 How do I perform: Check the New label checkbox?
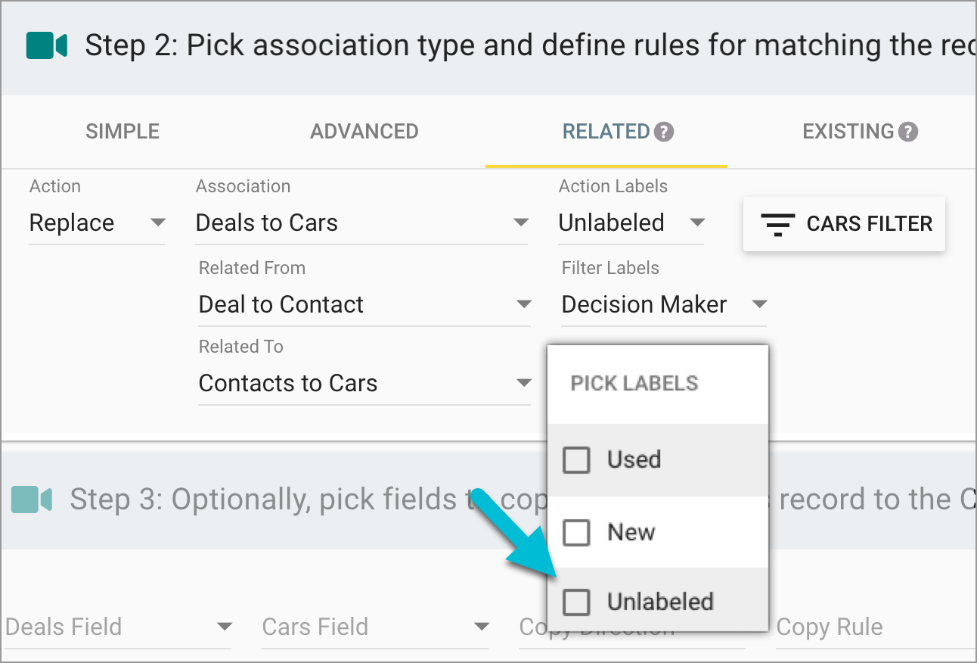click(576, 532)
